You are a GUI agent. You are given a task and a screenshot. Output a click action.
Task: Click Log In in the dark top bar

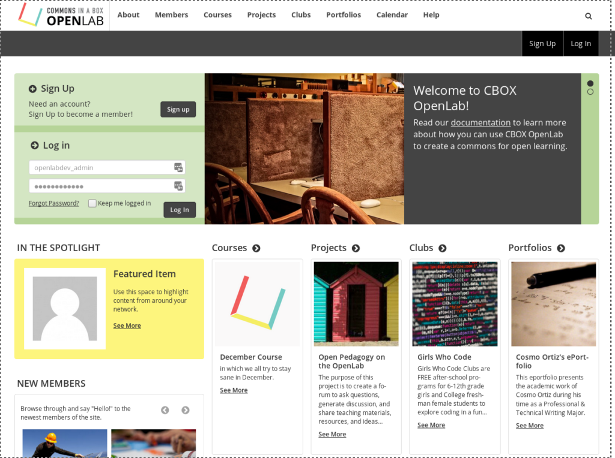[x=581, y=43]
